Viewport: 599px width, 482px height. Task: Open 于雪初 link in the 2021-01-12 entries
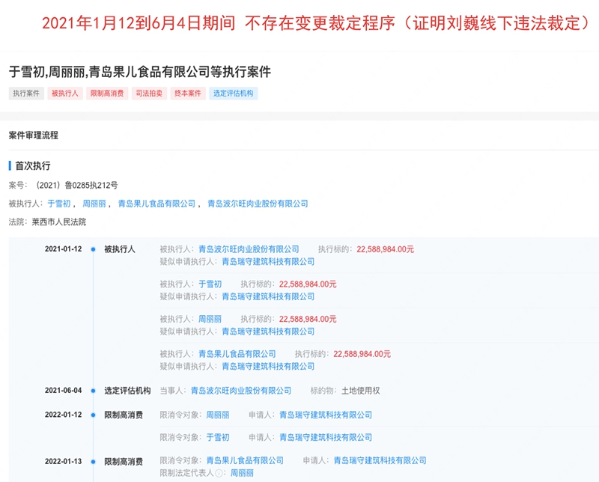[210, 284]
